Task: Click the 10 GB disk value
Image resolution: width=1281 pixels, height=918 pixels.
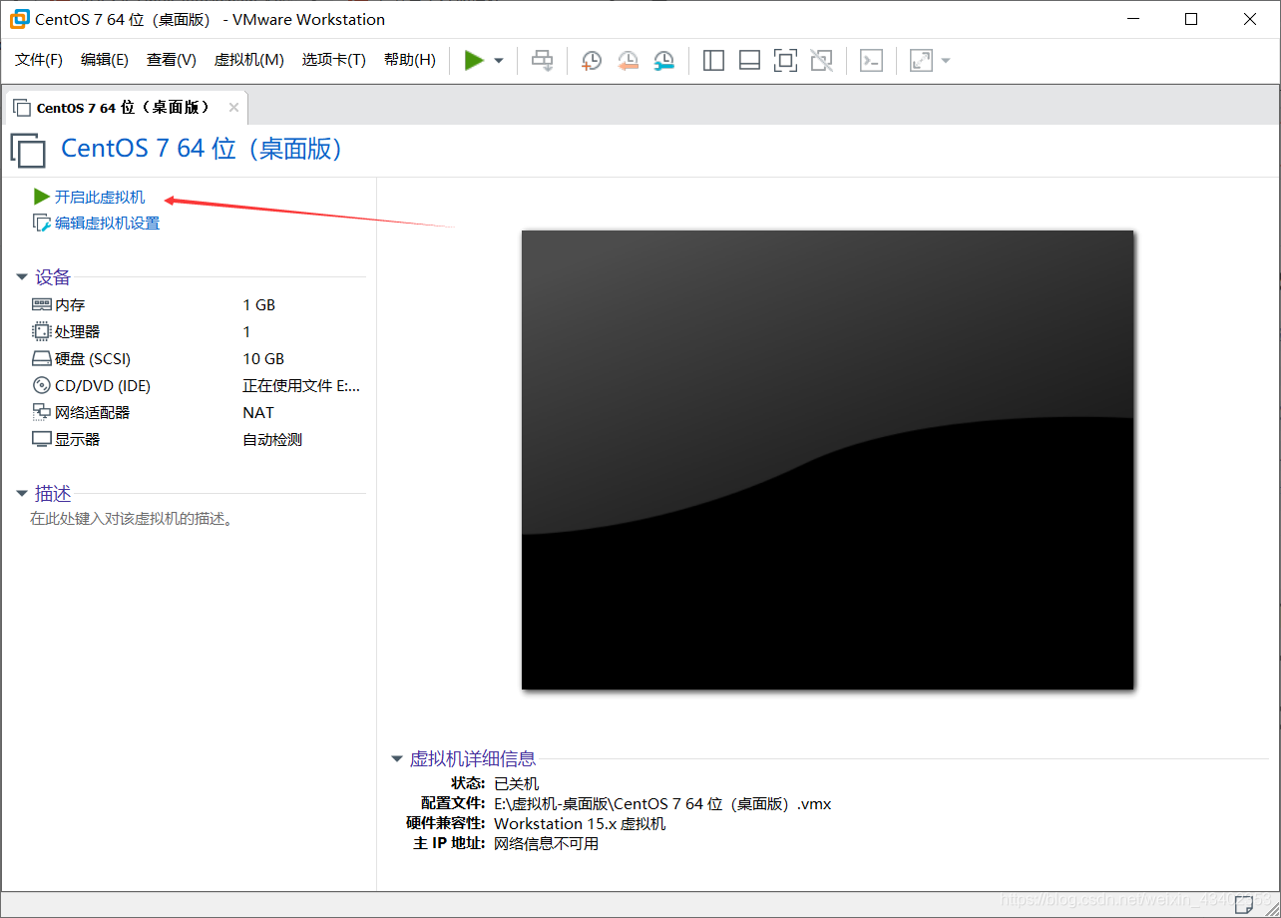Action: pos(263,359)
